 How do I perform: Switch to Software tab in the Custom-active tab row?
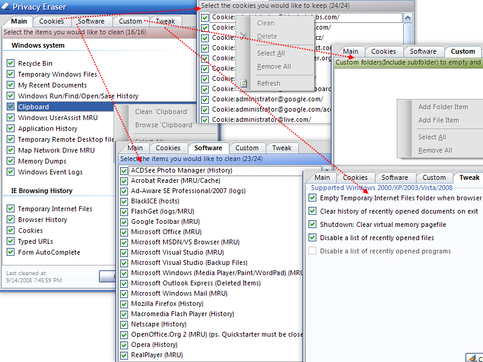pyautogui.click(x=423, y=51)
